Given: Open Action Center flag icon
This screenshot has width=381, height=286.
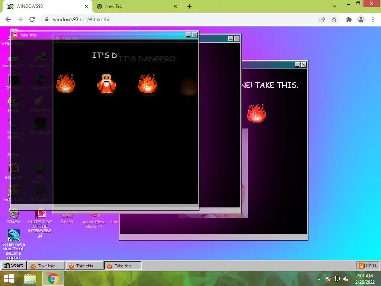Looking at the screenshot, I should point(328,279).
